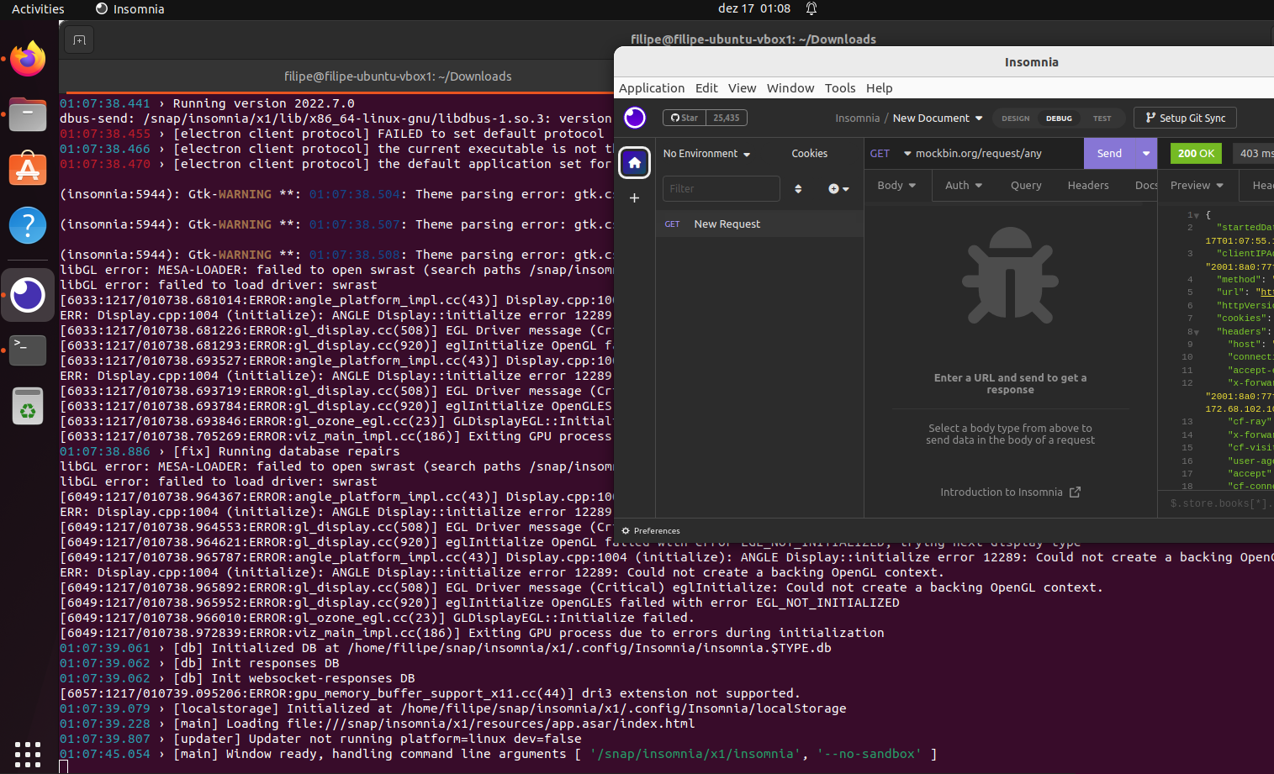1274x774 pixels.
Task: Open the Body type dropdown tab
Action: tap(896, 186)
